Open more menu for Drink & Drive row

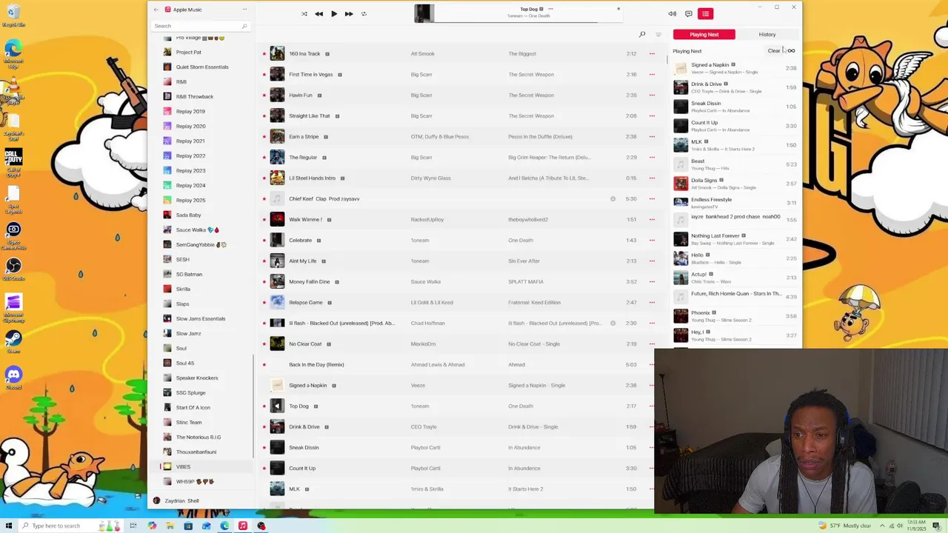pos(652,426)
